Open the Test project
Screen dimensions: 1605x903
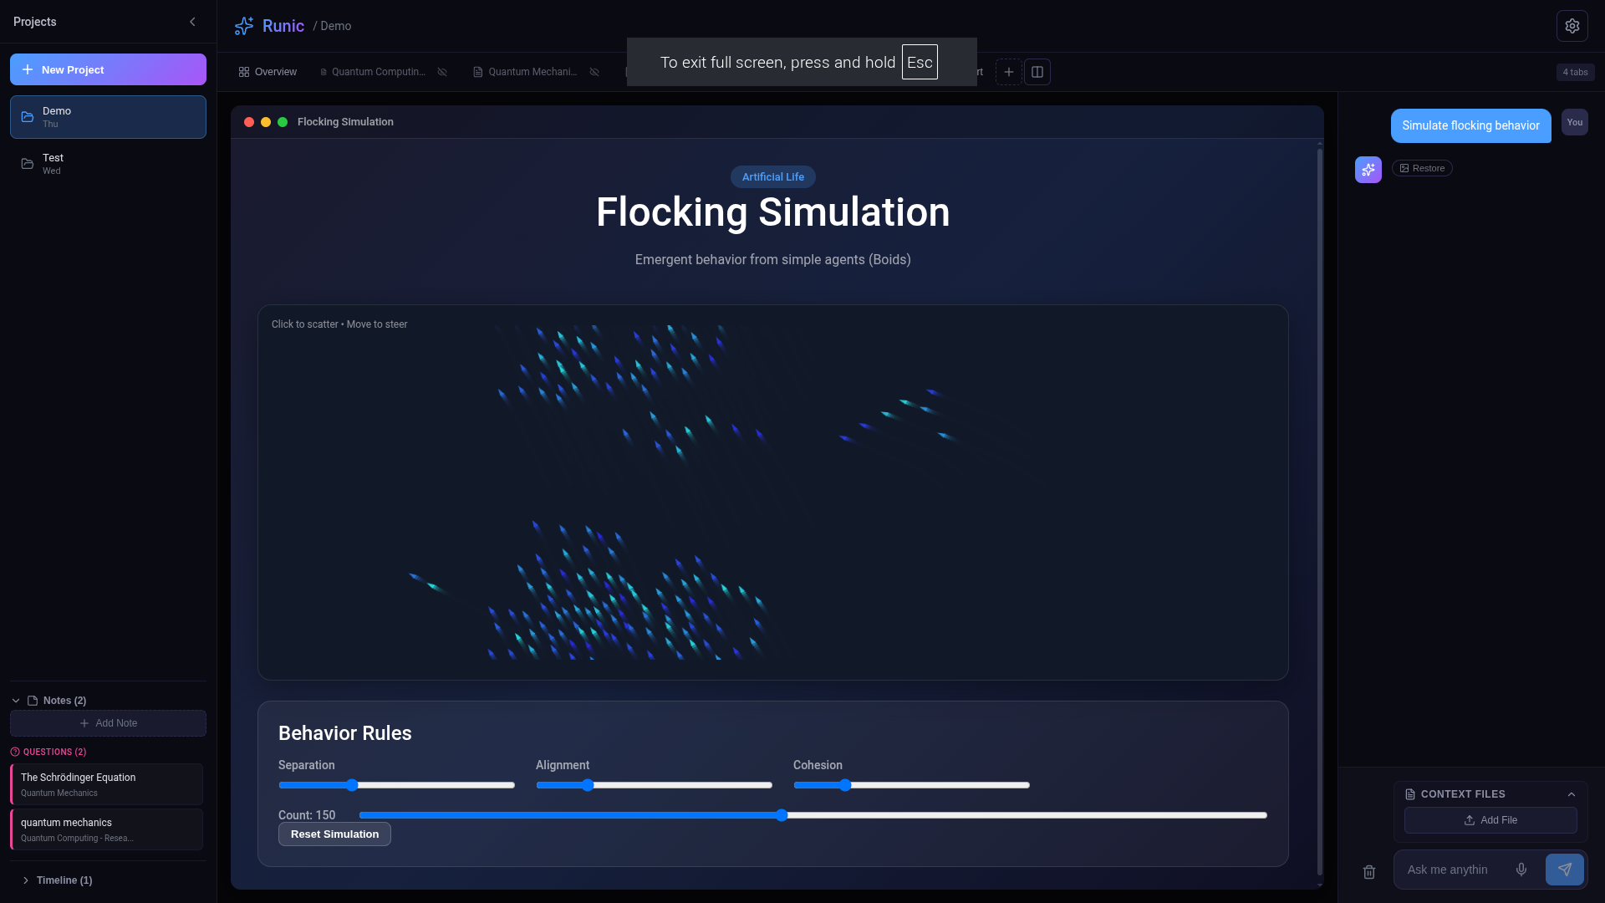click(x=108, y=164)
